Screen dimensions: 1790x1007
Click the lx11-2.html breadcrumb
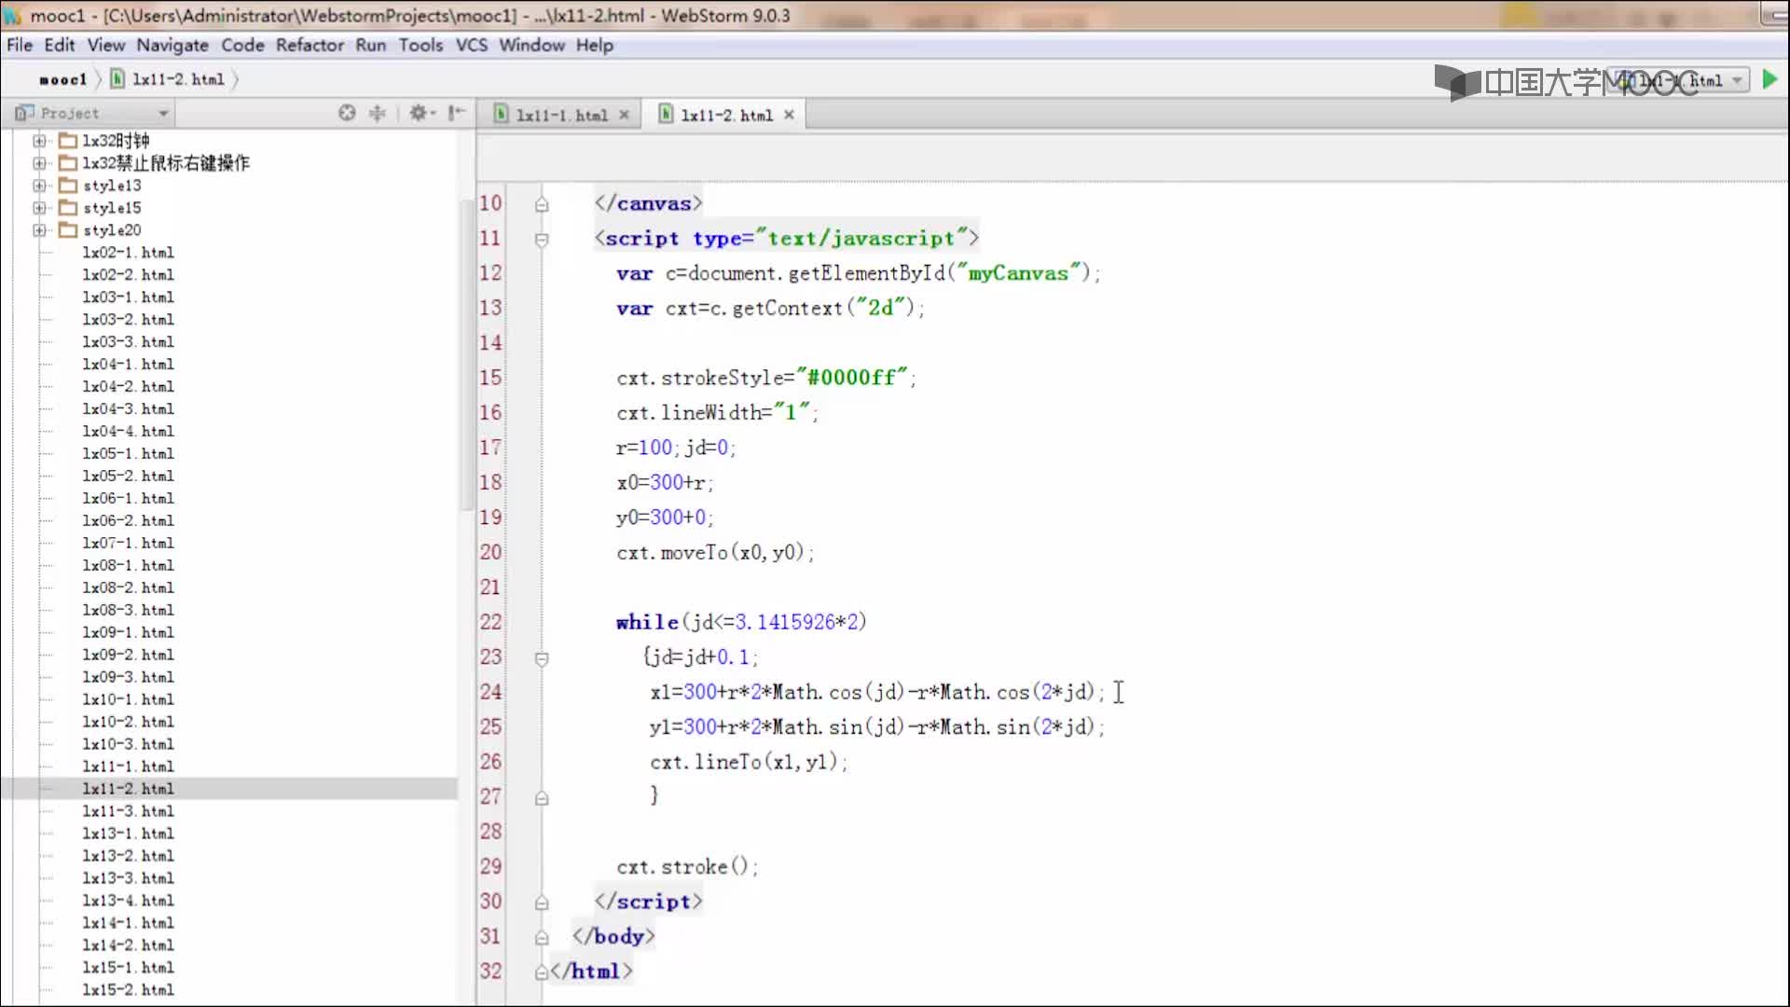point(178,79)
